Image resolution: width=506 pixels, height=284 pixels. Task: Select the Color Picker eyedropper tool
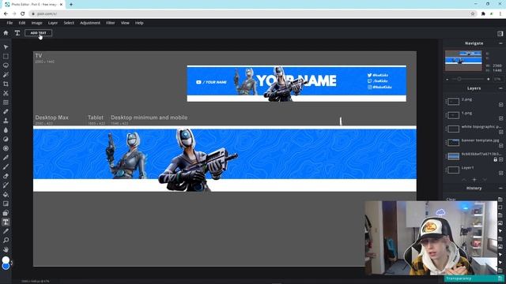click(6, 231)
